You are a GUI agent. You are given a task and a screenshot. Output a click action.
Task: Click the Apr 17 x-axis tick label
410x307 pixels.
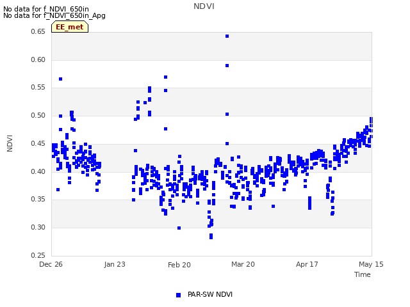tap(307, 264)
